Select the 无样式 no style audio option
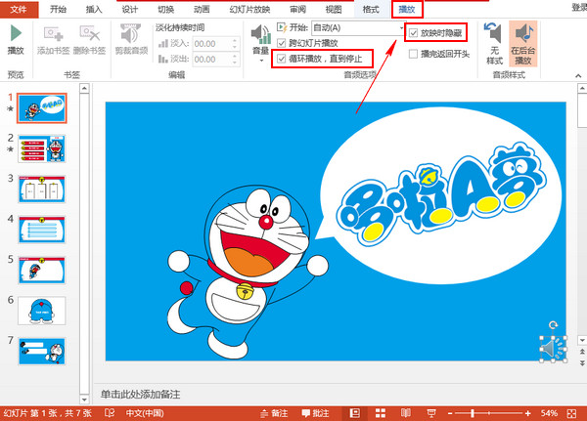Image resolution: width=587 pixels, height=421 pixels. [494, 44]
